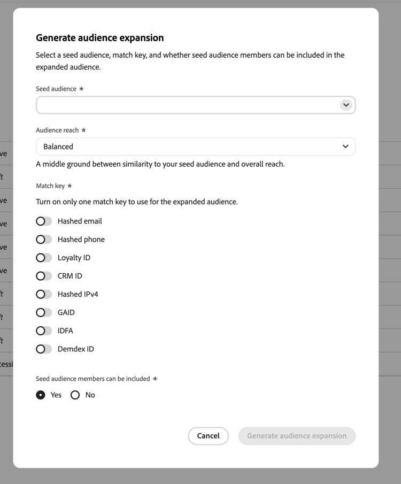Select the Yes radio button
Viewport: 401px width, 484px height.
click(x=41, y=395)
